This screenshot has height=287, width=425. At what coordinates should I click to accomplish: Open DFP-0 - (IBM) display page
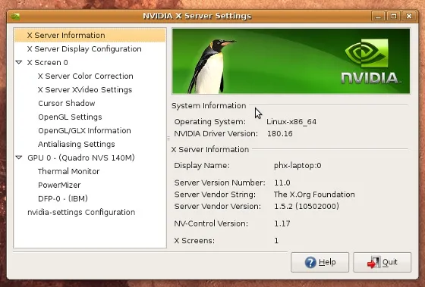[x=63, y=198]
